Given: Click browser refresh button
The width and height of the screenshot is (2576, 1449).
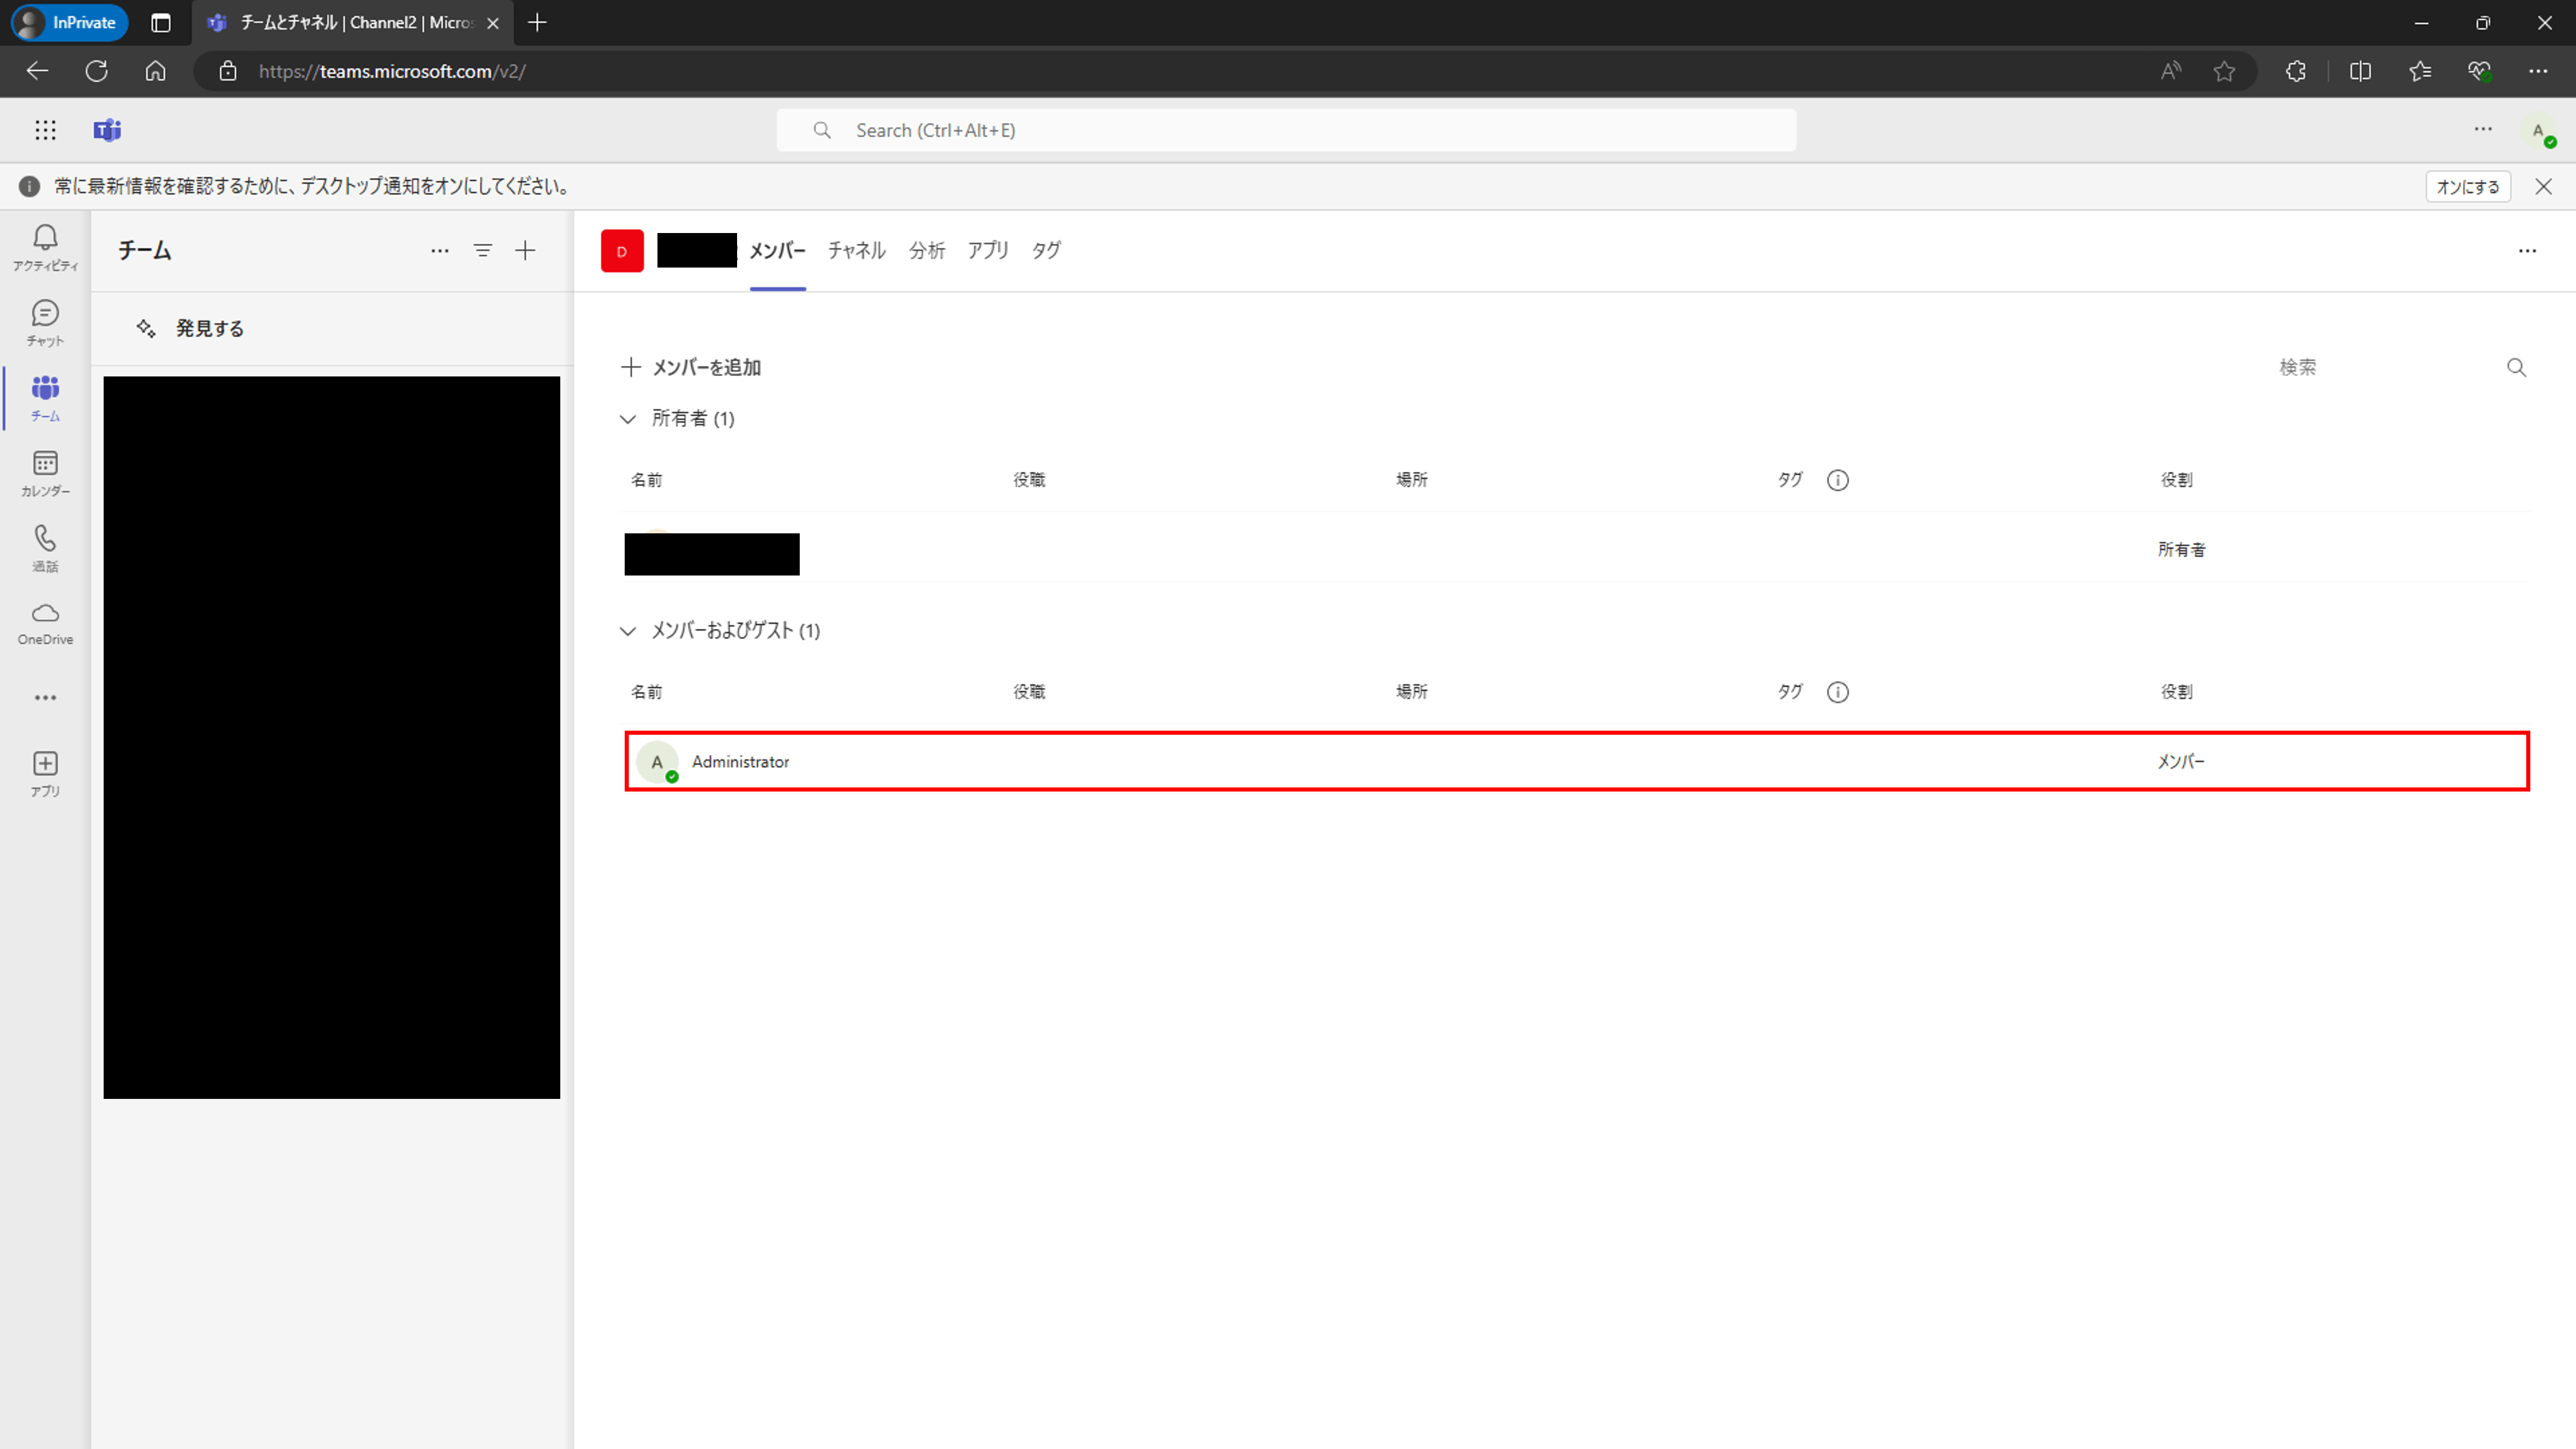Looking at the screenshot, I should [x=96, y=71].
